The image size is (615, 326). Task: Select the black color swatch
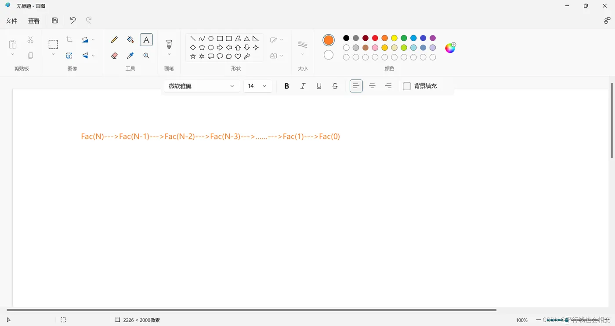pos(346,38)
